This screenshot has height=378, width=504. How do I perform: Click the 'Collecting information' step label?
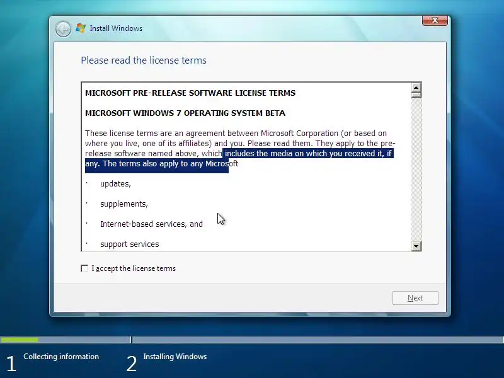pyautogui.click(x=61, y=357)
